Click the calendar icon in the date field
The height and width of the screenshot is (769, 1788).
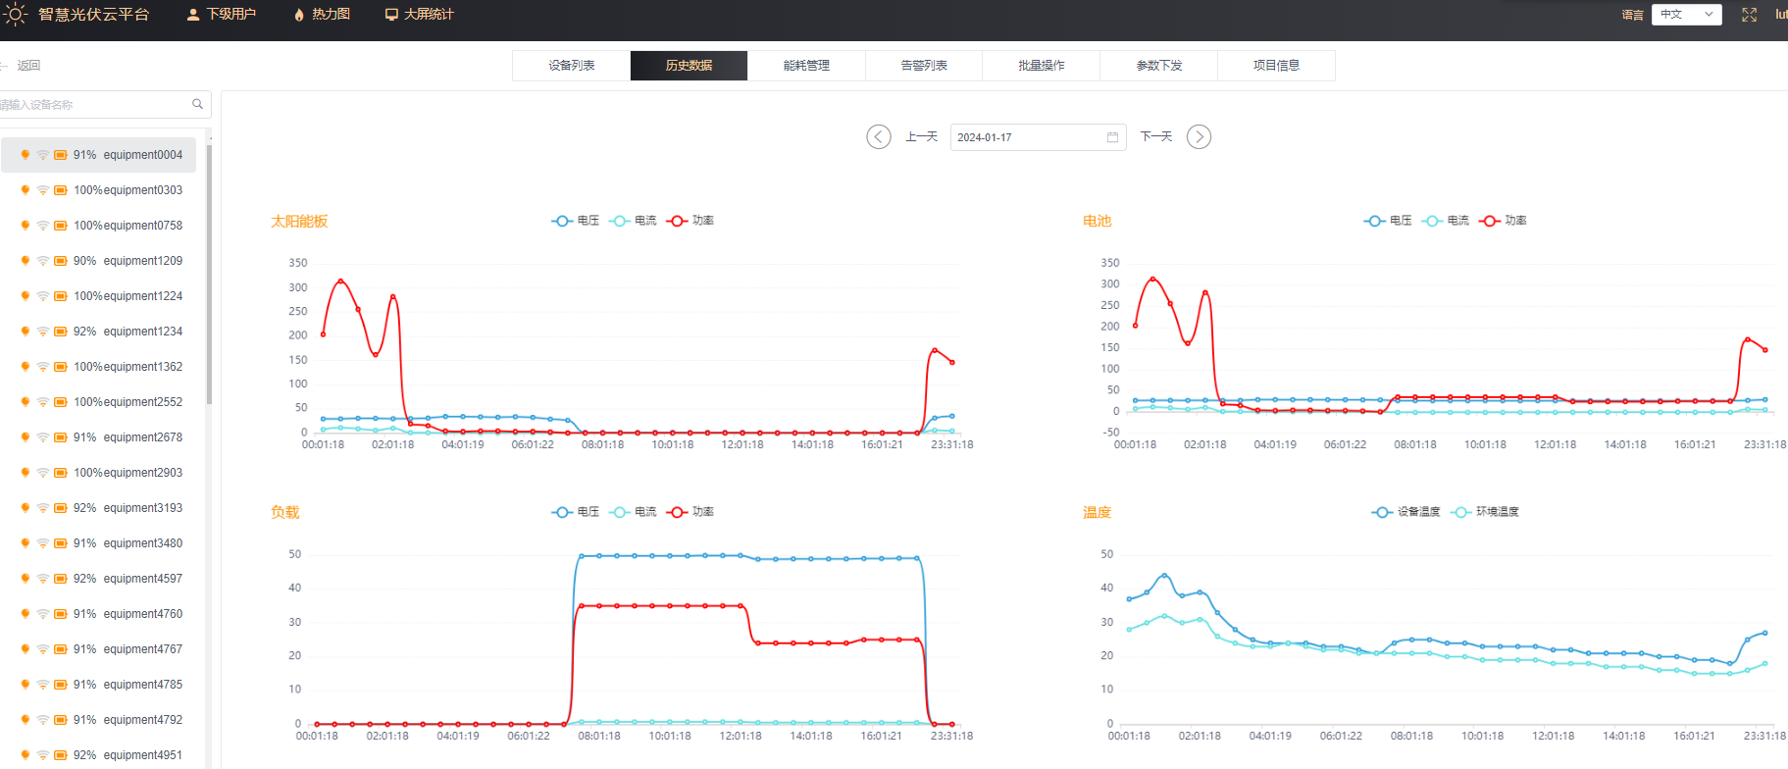pyautogui.click(x=1112, y=137)
